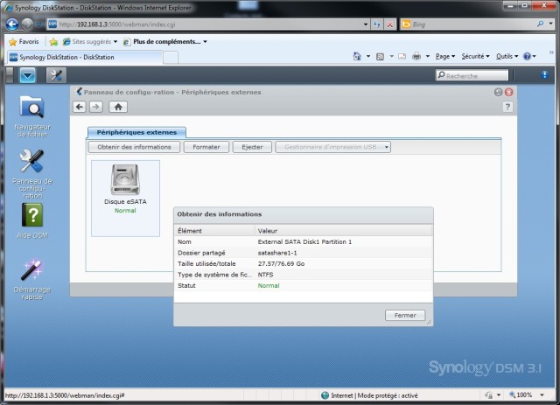The width and height of the screenshot is (560, 405).
Task: Expand the Home button dropdown arrow
Action: (367, 57)
